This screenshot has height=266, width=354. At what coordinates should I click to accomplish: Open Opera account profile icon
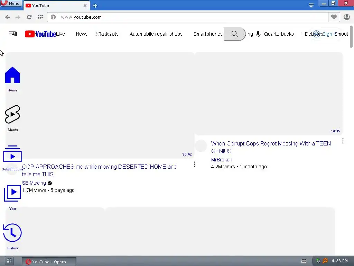(347, 17)
